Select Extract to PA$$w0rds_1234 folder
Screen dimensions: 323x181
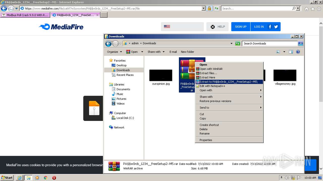tap(229, 82)
